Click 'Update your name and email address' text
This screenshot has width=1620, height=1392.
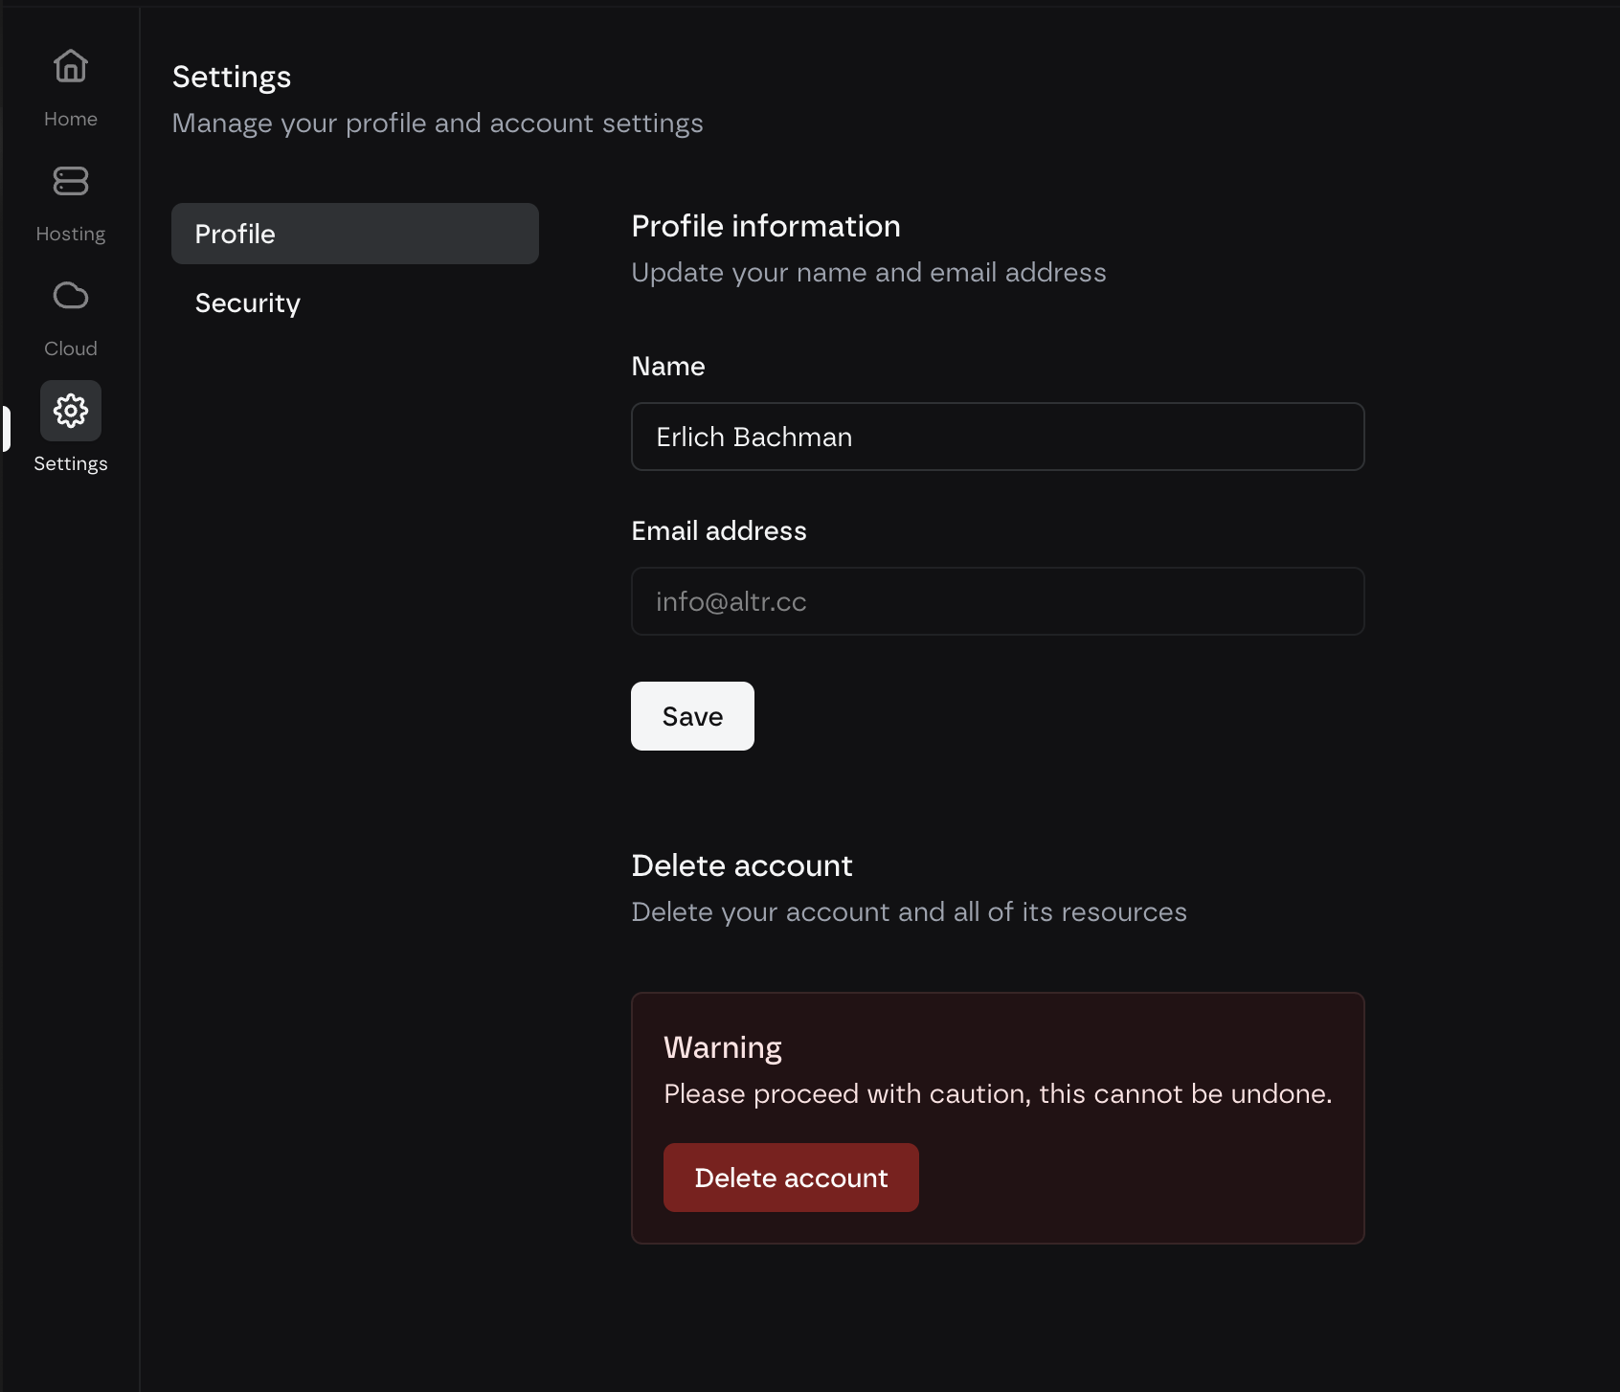pyautogui.click(x=868, y=272)
